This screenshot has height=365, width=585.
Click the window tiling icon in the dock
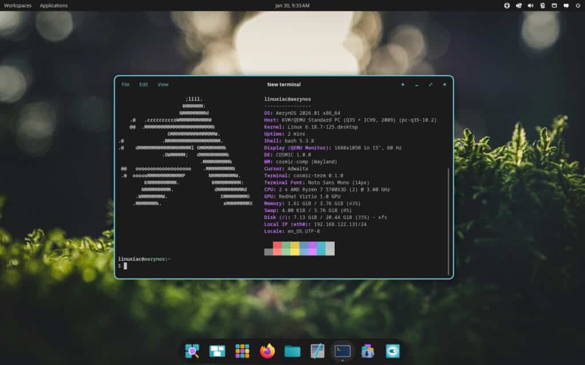click(217, 351)
